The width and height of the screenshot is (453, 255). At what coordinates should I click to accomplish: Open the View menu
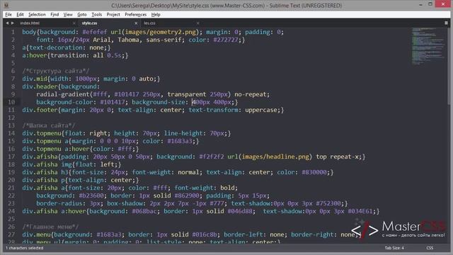[68, 14]
